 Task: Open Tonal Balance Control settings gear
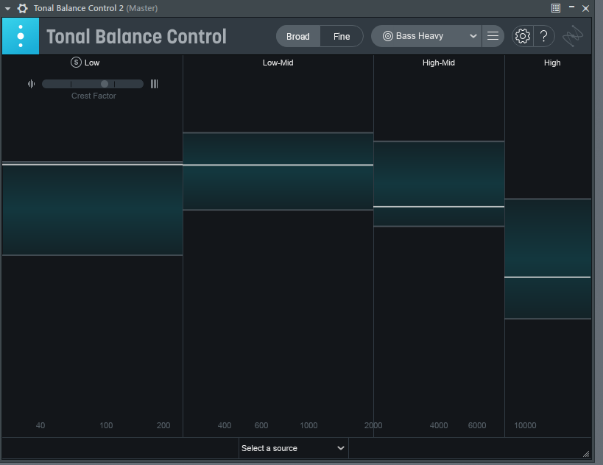click(x=522, y=36)
